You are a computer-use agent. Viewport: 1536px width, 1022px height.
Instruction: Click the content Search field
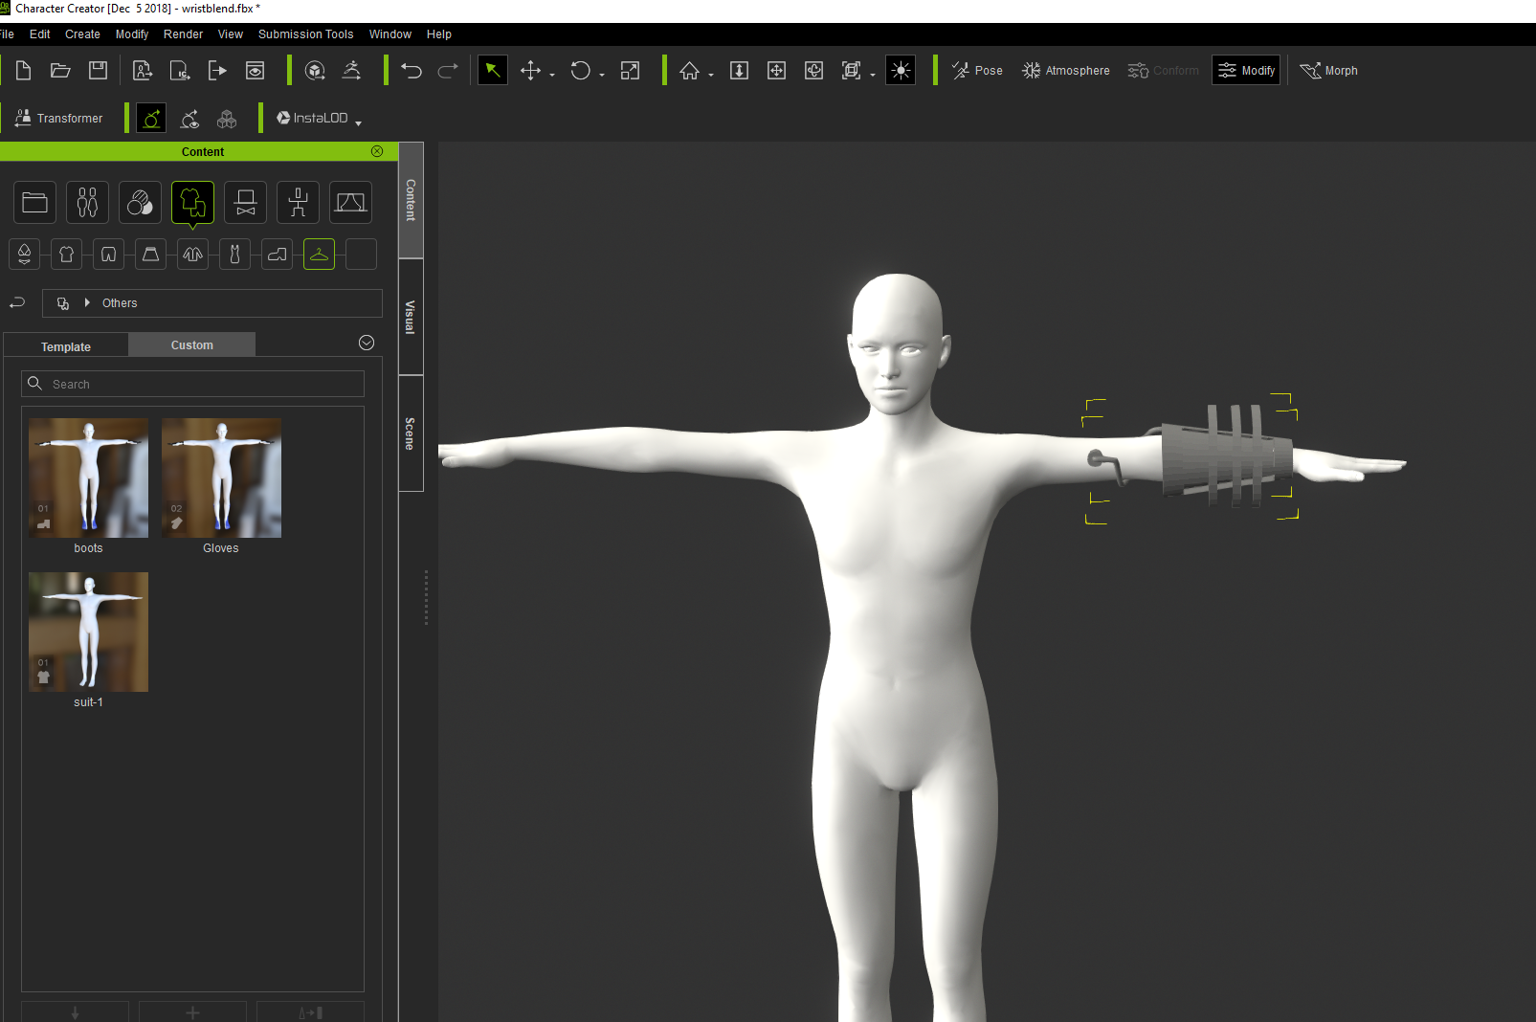(x=193, y=384)
